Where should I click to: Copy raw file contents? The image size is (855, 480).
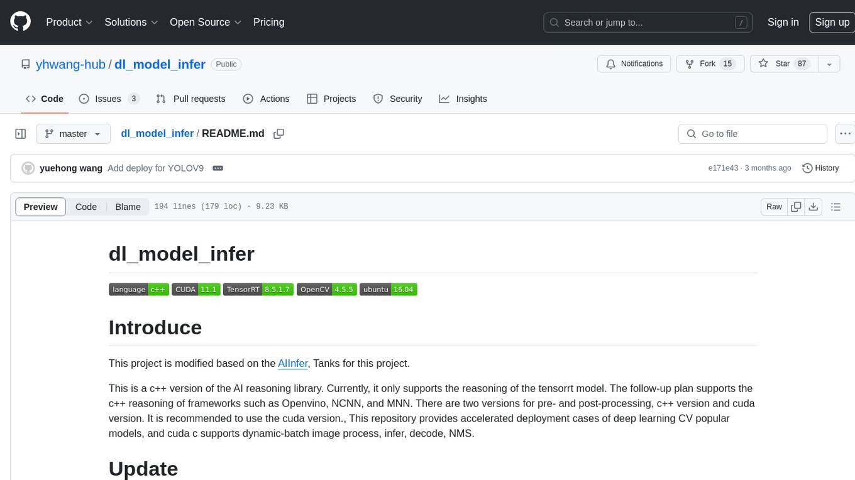[x=796, y=207]
